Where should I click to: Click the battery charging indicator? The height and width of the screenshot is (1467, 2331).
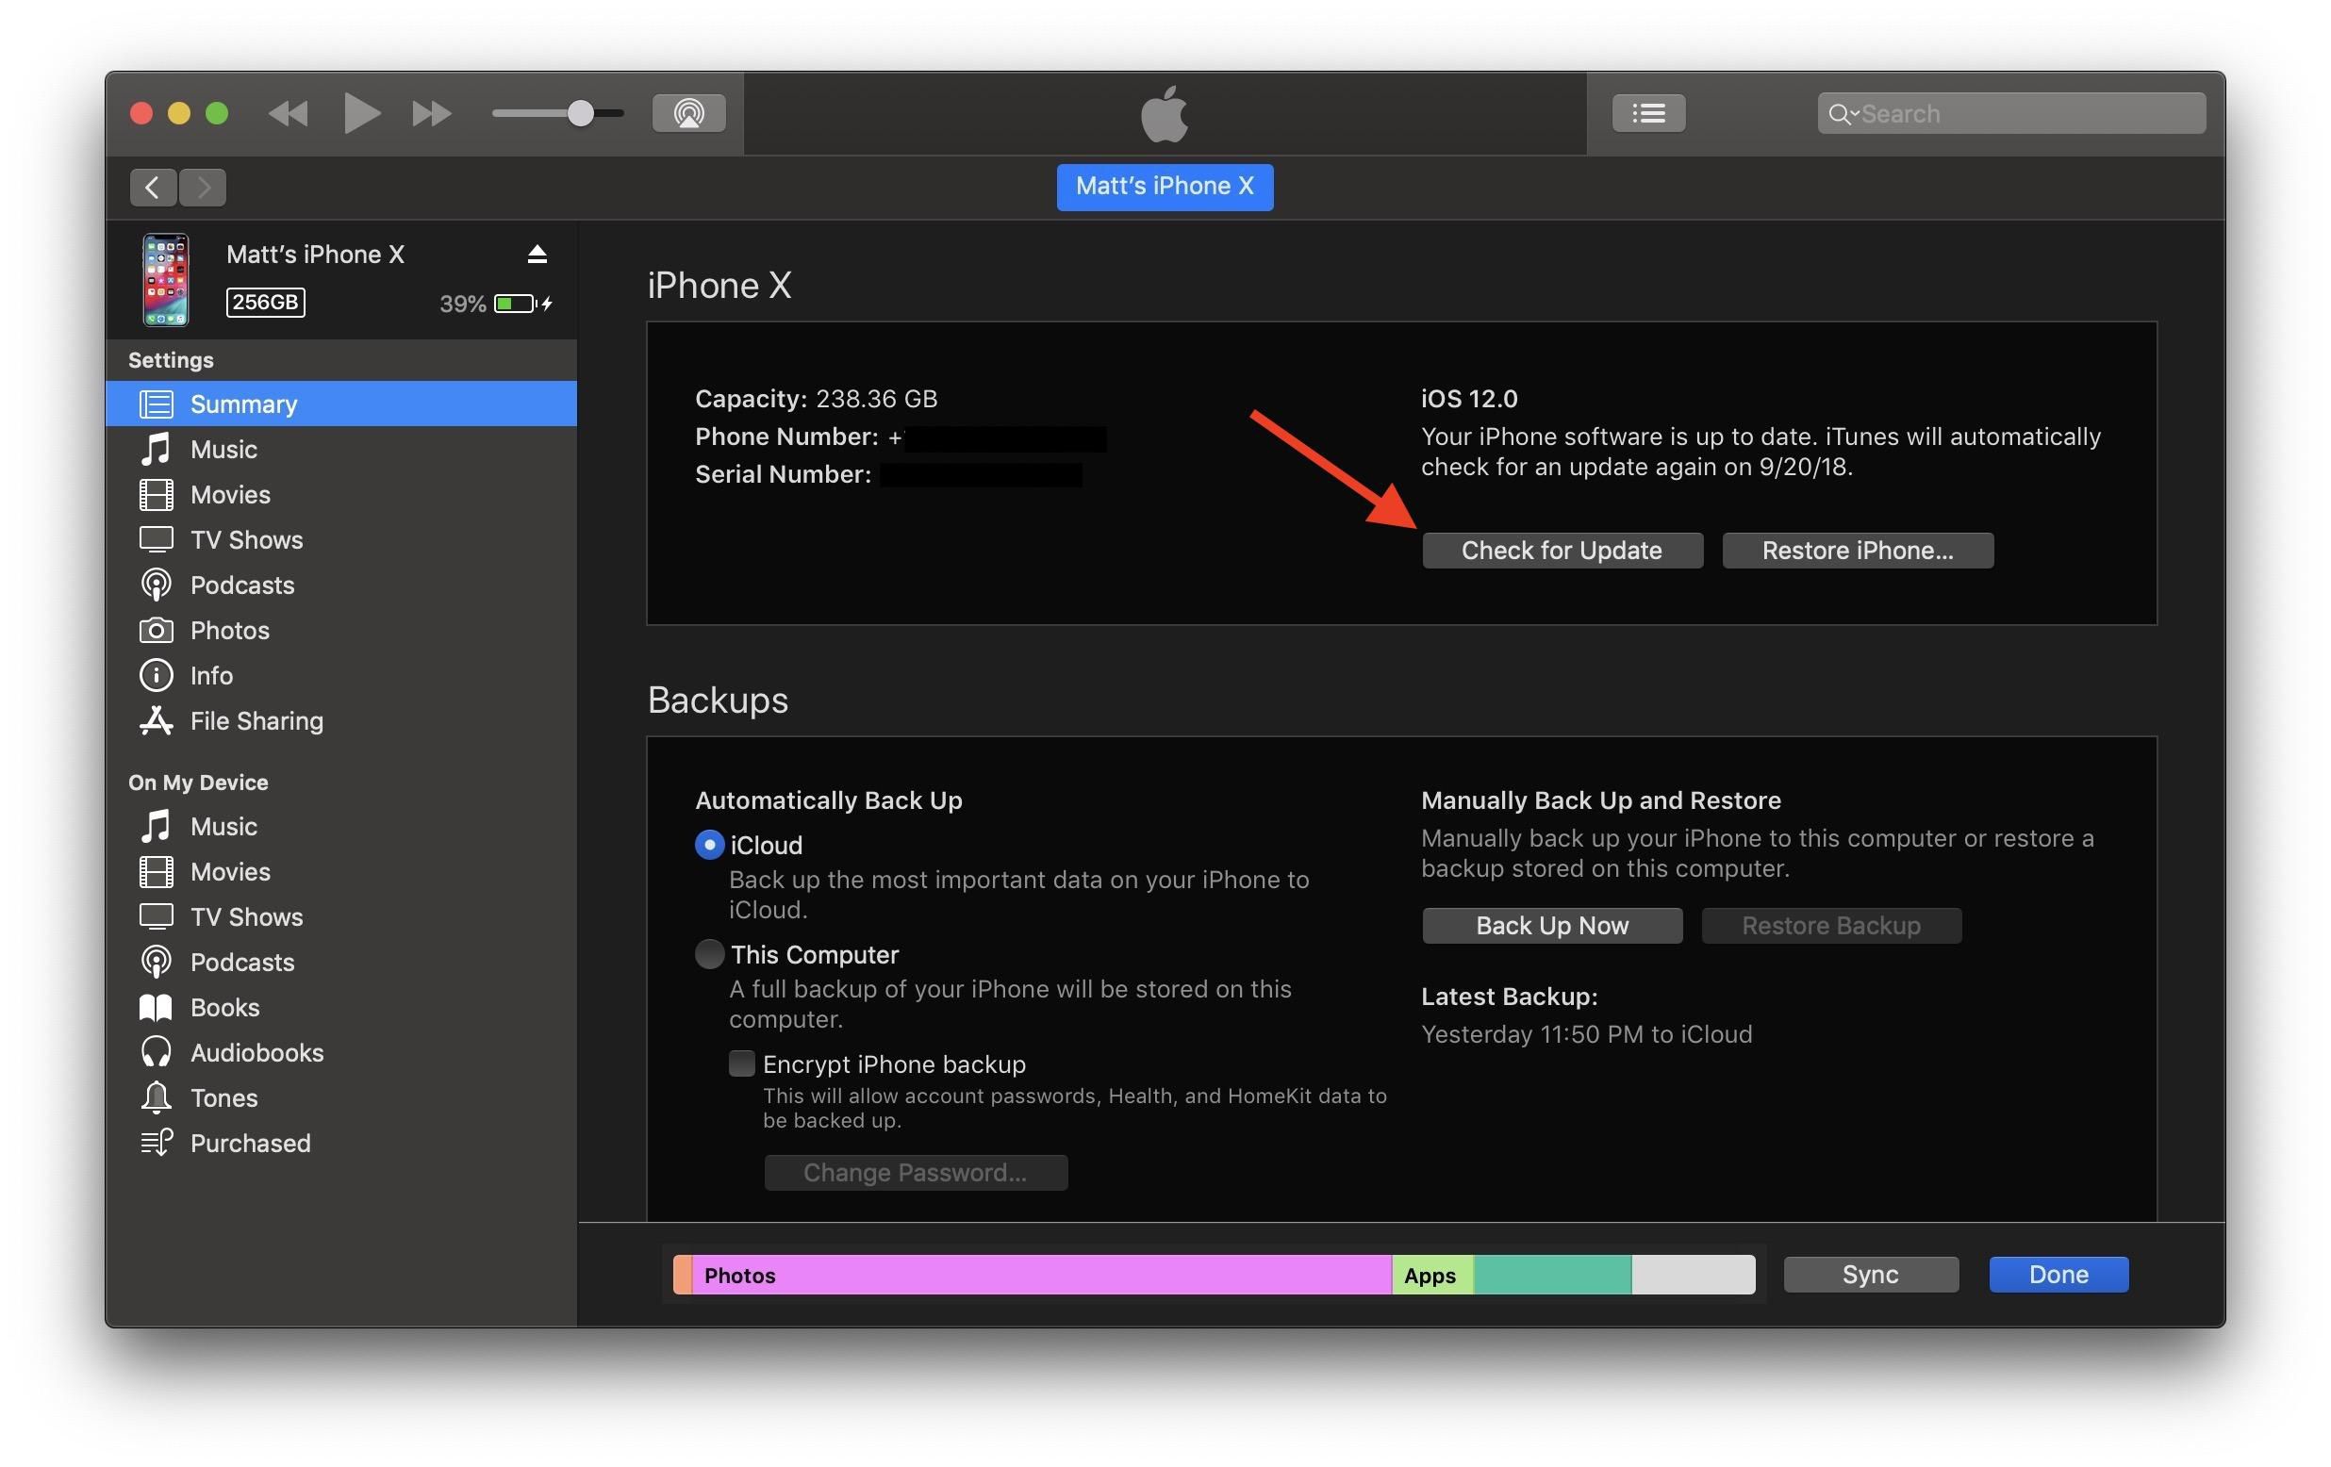coord(523,304)
